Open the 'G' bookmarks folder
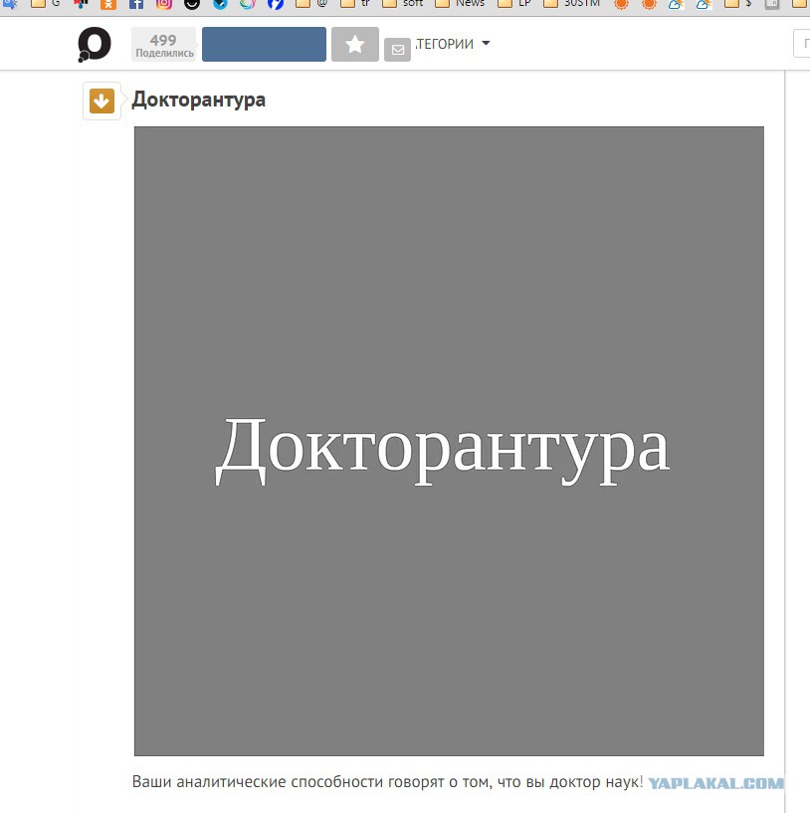810x813 pixels. click(x=46, y=4)
